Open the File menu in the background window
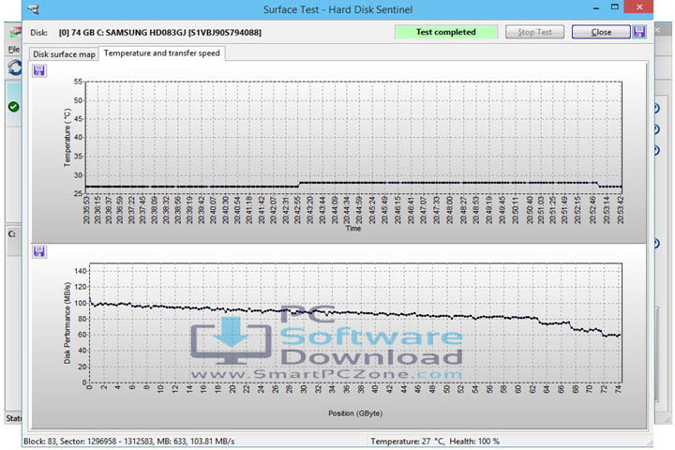This screenshot has width=675, height=450. [x=14, y=50]
